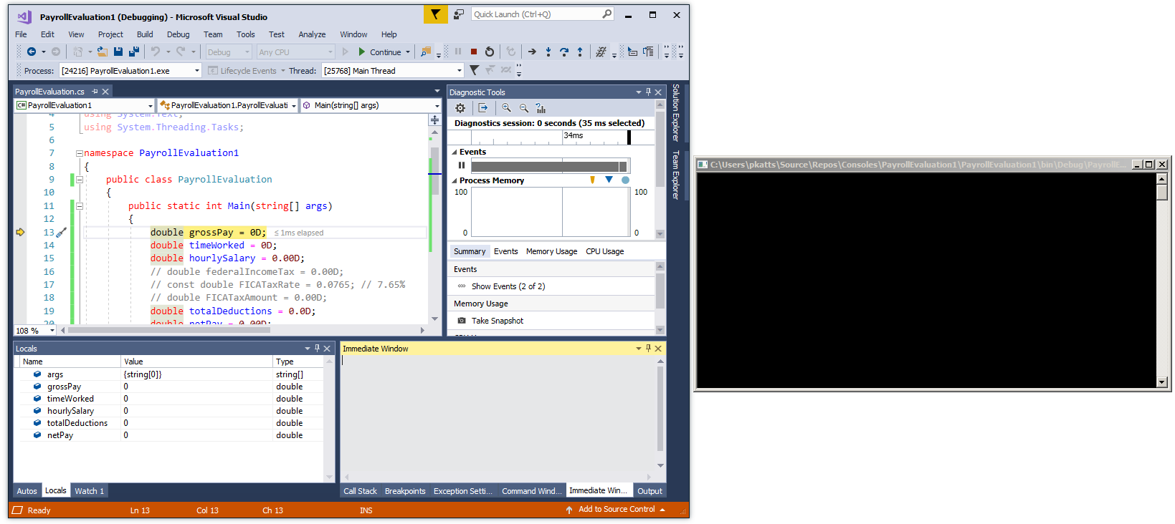Click Show Events (2 of 2) link
The width and height of the screenshot is (1175, 524).
point(508,286)
